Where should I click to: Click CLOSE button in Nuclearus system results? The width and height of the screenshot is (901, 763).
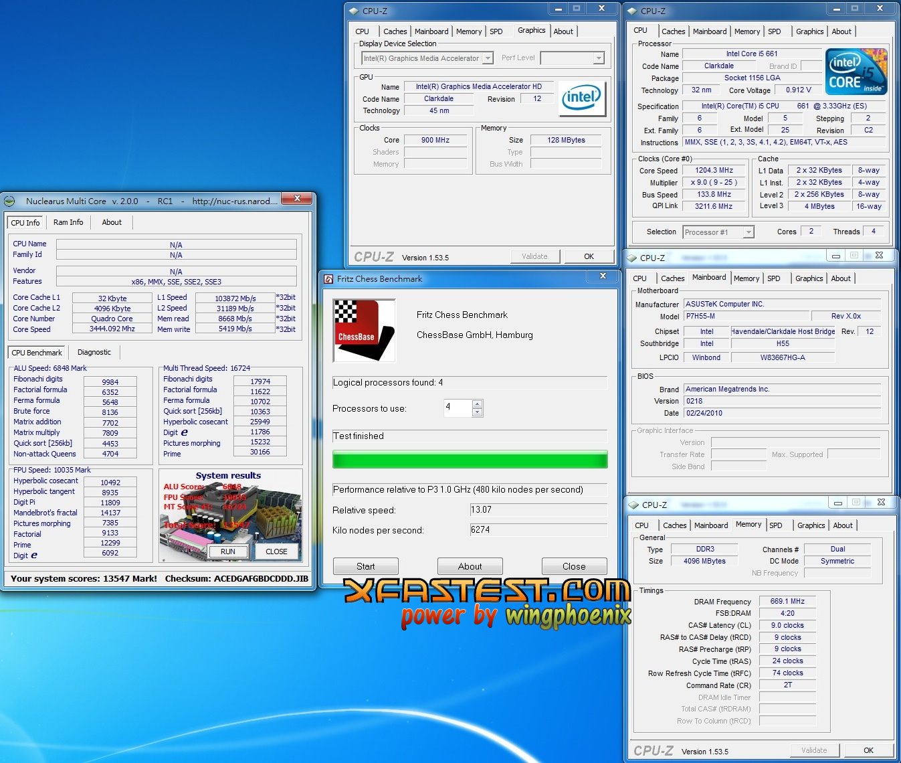(276, 552)
